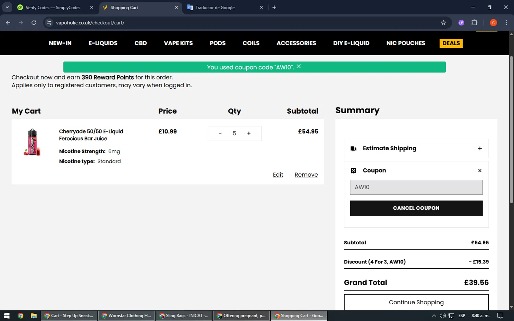Image resolution: width=514 pixels, height=321 pixels.
Task: Expand the Estimate Shipping section
Action: pyautogui.click(x=480, y=149)
